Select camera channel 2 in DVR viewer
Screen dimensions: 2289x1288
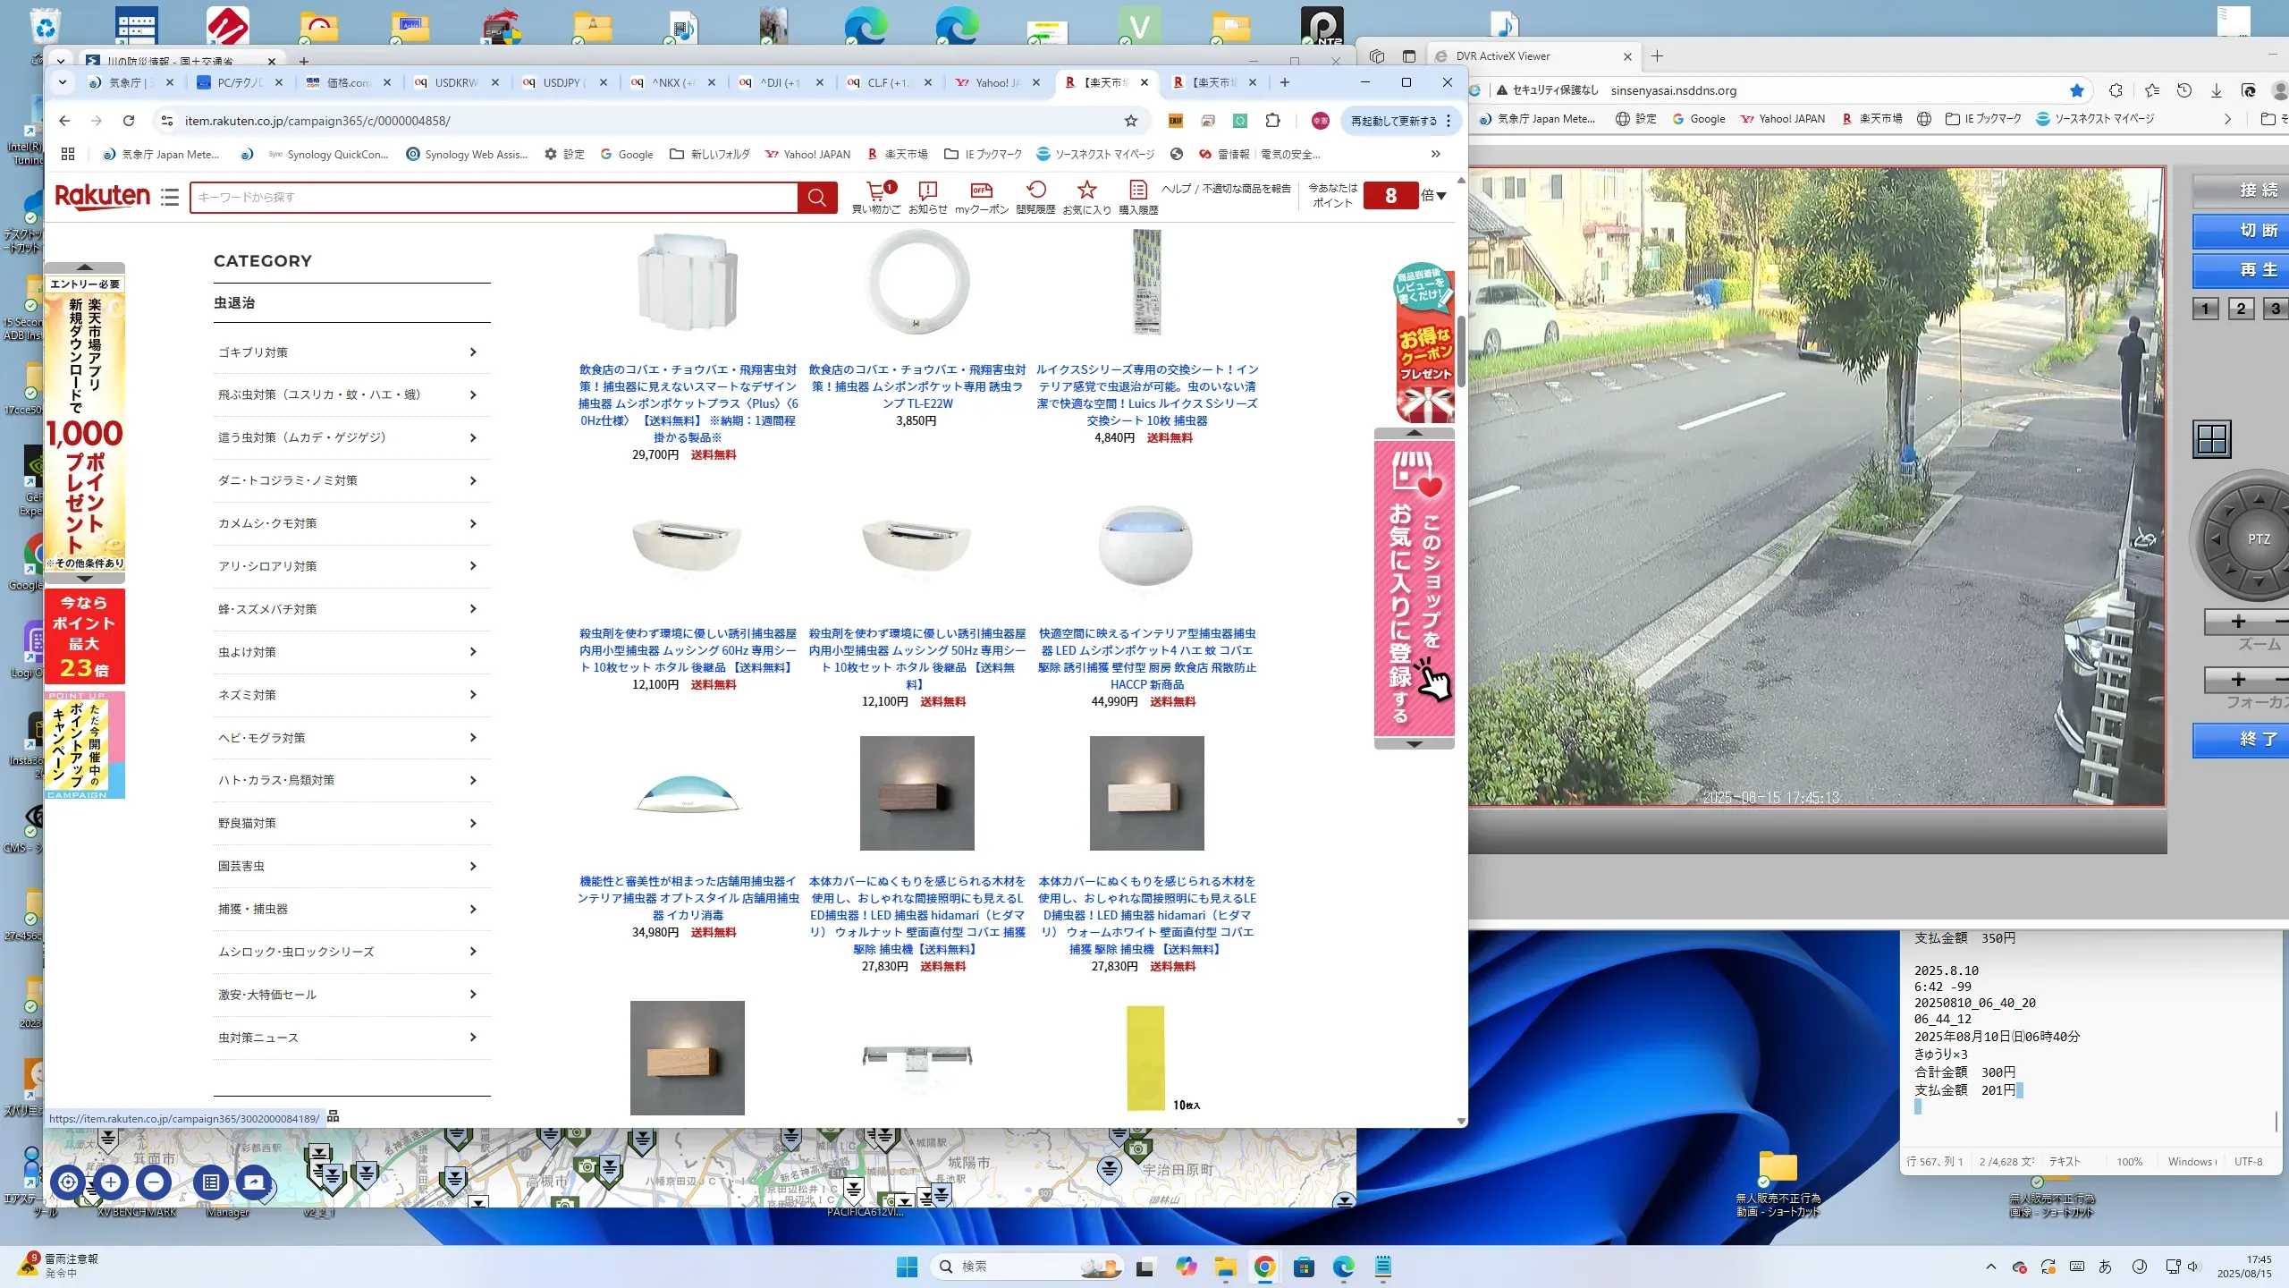click(2241, 309)
